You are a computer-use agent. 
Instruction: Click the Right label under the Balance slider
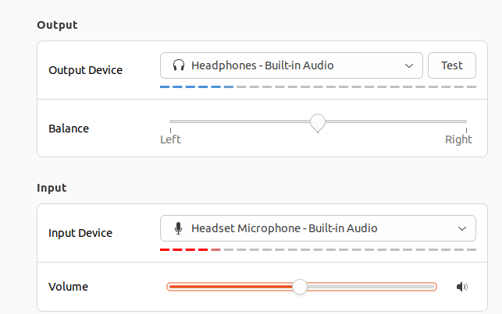click(x=458, y=139)
